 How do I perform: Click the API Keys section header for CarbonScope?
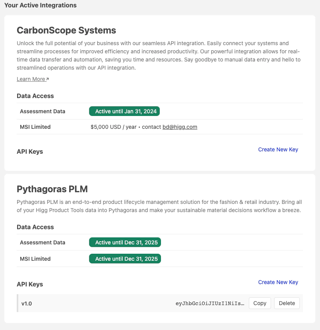tap(30, 151)
